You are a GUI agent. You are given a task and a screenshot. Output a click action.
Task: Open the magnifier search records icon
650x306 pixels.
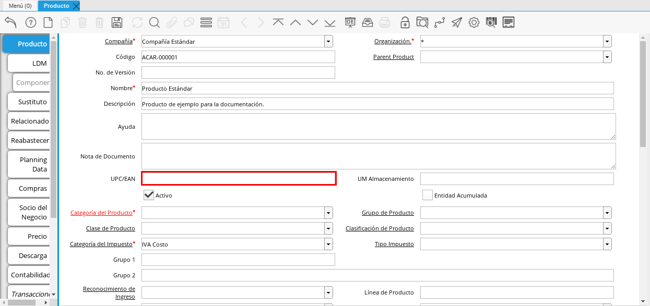(154, 22)
